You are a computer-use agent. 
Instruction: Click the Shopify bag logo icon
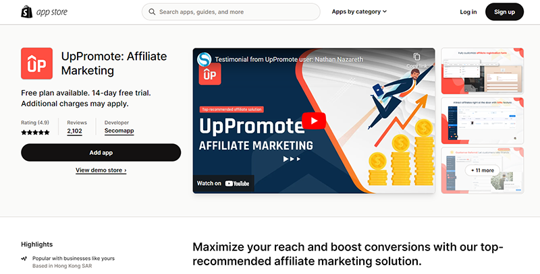pyautogui.click(x=26, y=12)
